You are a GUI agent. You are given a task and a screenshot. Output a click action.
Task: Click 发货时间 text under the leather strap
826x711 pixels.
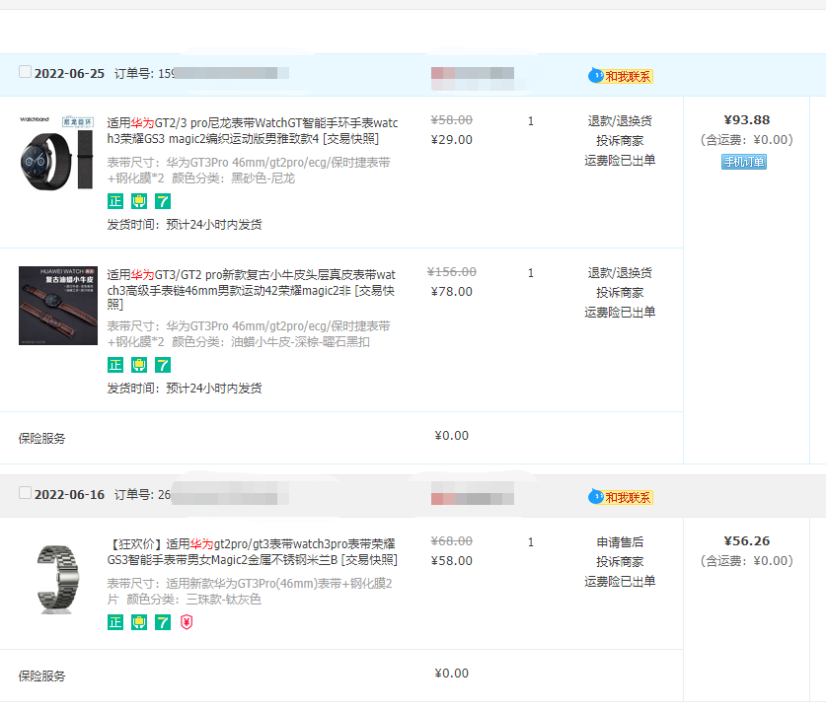point(185,389)
